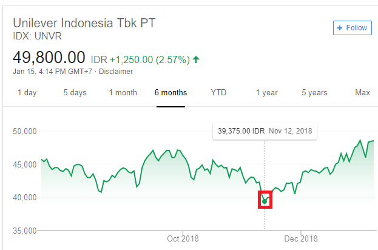Click the green data point marker

pos(265,200)
